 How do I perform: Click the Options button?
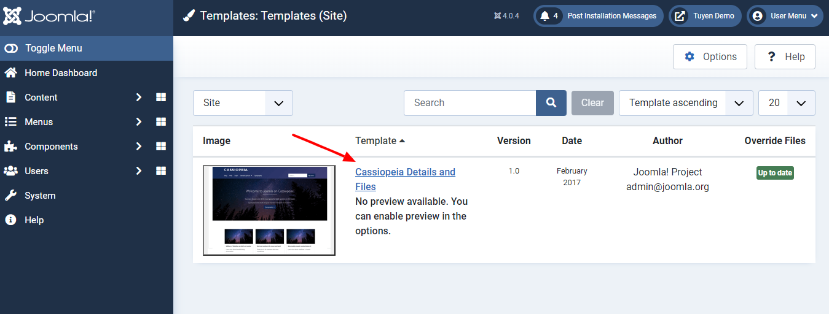[710, 56]
